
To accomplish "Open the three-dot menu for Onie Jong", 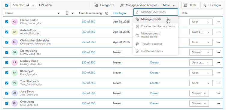I will pyautogui.click(x=218, y=103).
